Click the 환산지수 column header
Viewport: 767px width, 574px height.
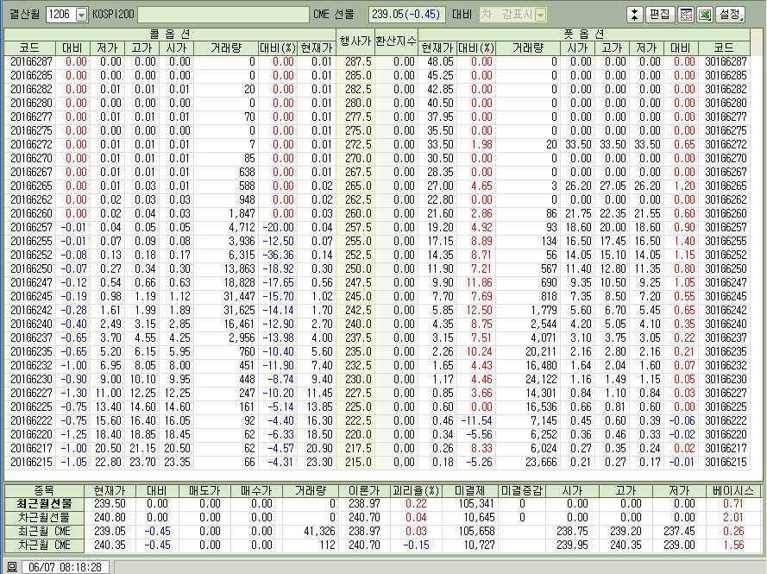click(x=395, y=41)
